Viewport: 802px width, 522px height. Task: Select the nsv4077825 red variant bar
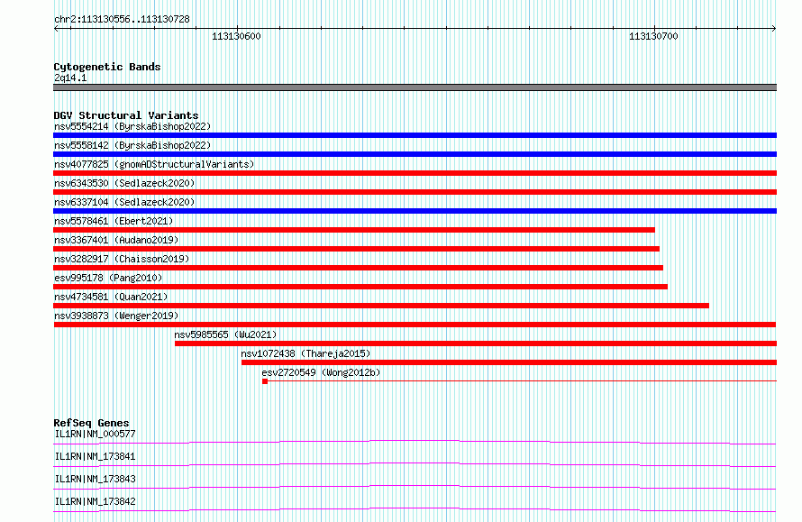tap(415, 173)
